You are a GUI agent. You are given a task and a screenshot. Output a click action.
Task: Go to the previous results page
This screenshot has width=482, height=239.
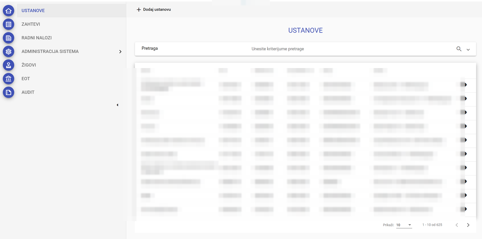click(x=457, y=225)
